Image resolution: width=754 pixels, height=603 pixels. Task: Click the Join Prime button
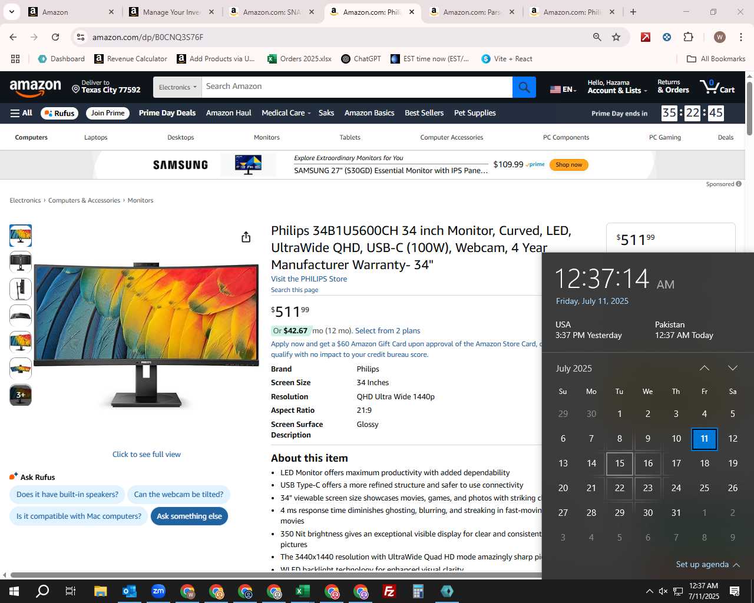(x=108, y=113)
